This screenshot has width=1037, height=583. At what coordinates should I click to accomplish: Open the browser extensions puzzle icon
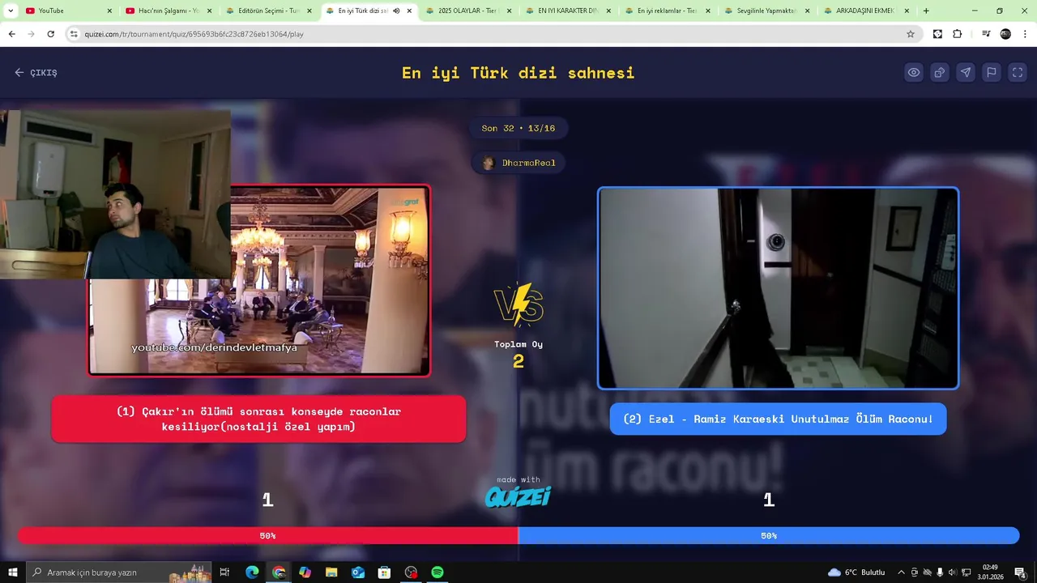click(957, 34)
